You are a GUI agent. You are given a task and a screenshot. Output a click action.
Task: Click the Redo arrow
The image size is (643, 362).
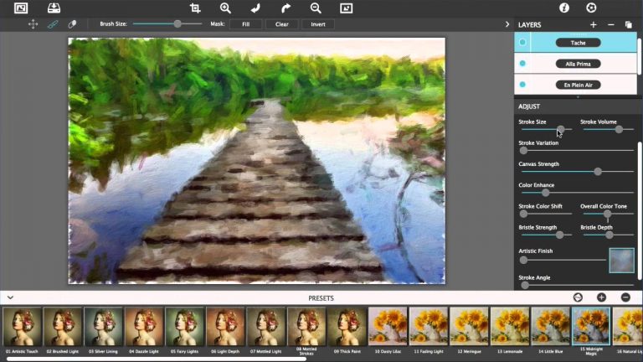click(285, 8)
